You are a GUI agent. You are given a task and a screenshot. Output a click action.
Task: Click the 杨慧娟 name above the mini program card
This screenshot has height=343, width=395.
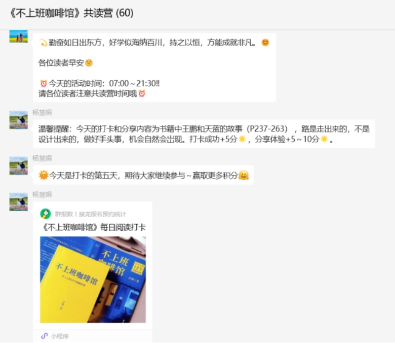pos(42,195)
